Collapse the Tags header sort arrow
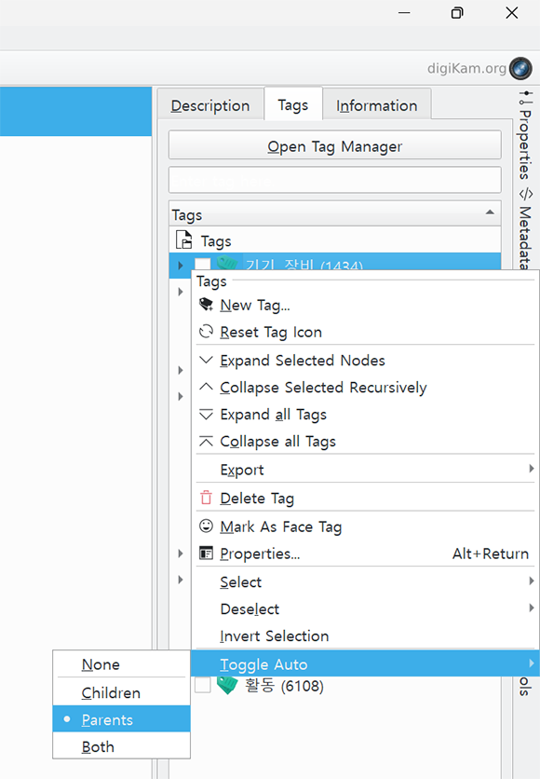Viewport: 540px width, 779px height. point(490,212)
